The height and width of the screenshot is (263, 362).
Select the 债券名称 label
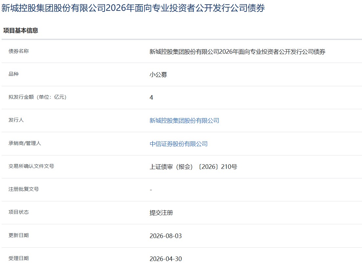(x=19, y=51)
